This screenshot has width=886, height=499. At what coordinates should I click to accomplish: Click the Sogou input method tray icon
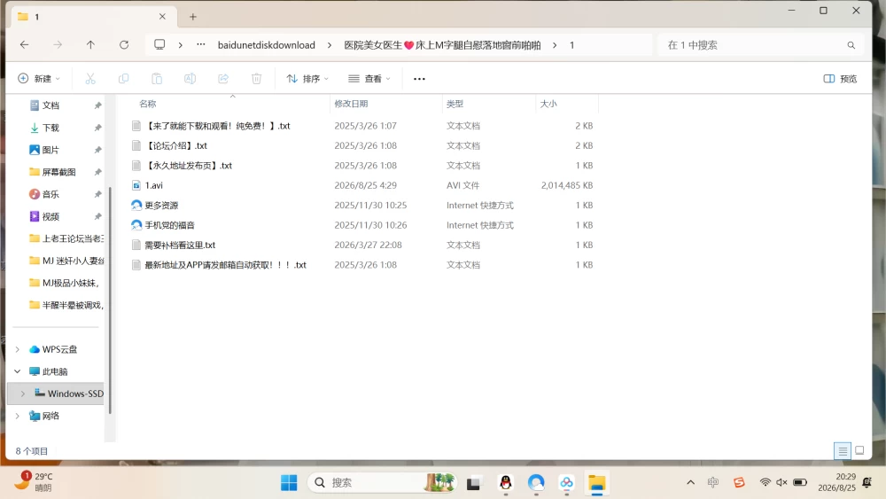pyautogui.click(x=739, y=482)
